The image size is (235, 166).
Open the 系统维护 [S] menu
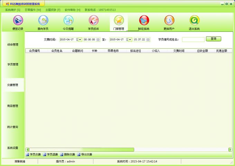click(12, 10)
